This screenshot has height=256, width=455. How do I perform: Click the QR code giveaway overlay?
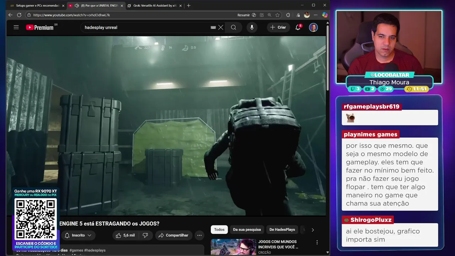tap(36, 219)
